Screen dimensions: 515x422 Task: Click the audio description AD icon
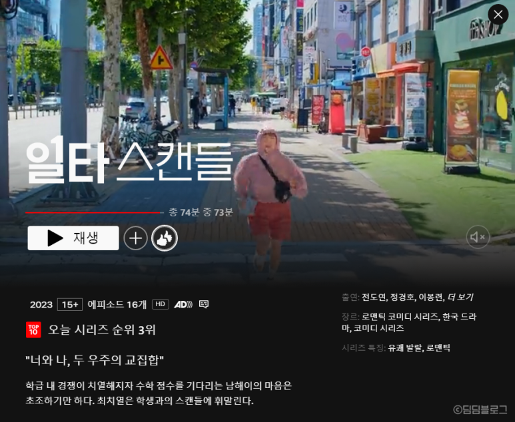point(183,305)
